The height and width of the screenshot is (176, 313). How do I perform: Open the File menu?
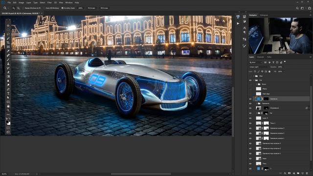pos(9,2)
